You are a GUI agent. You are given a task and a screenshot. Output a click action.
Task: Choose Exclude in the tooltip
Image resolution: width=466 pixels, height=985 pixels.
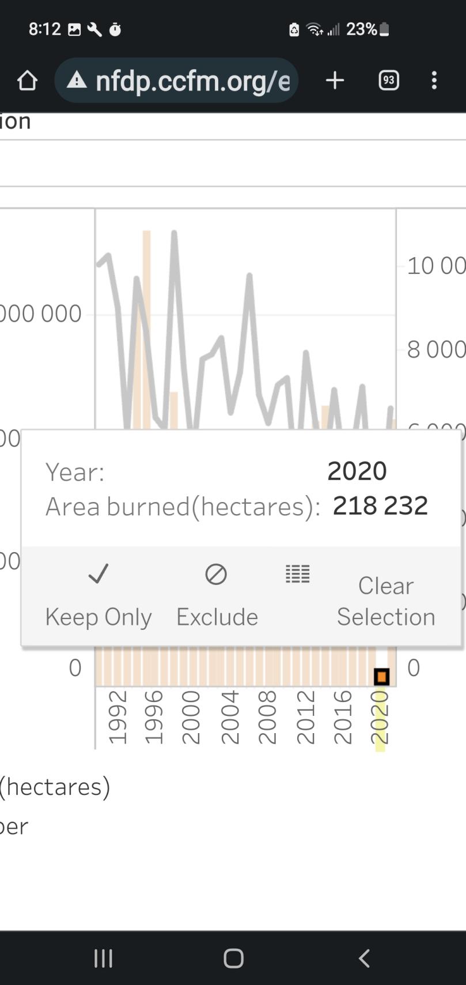(x=217, y=617)
